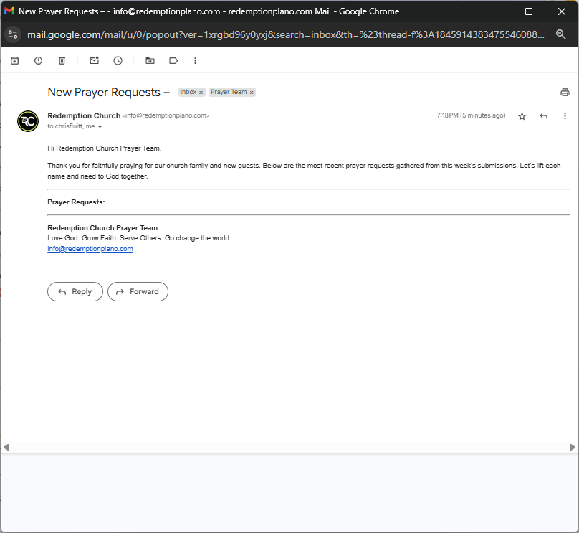Snooze this email with the clock icon
The image size is (579, 533).
[x=118, y=61]
